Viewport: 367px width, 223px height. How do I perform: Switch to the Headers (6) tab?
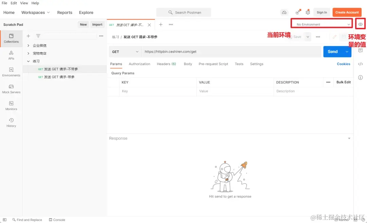[x=166, y=64]
